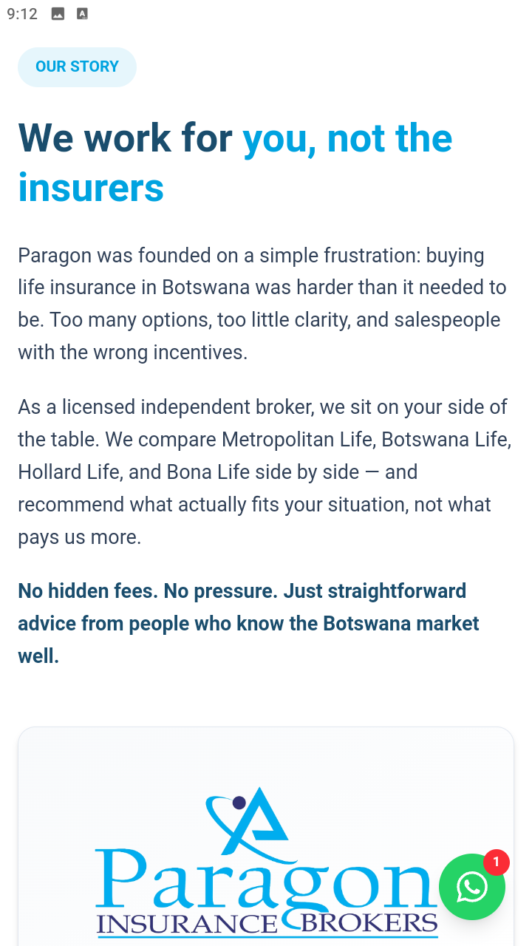Click the 'Metropolitan Life' mention in text
This screenshot has width=532, height=946.
coord(299,440)
